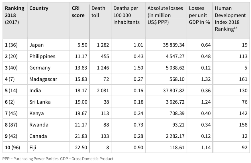The height and width of the screenshot is (163, 251).
Task: Select the "Death toll" header cell
Action: (98, 12)
